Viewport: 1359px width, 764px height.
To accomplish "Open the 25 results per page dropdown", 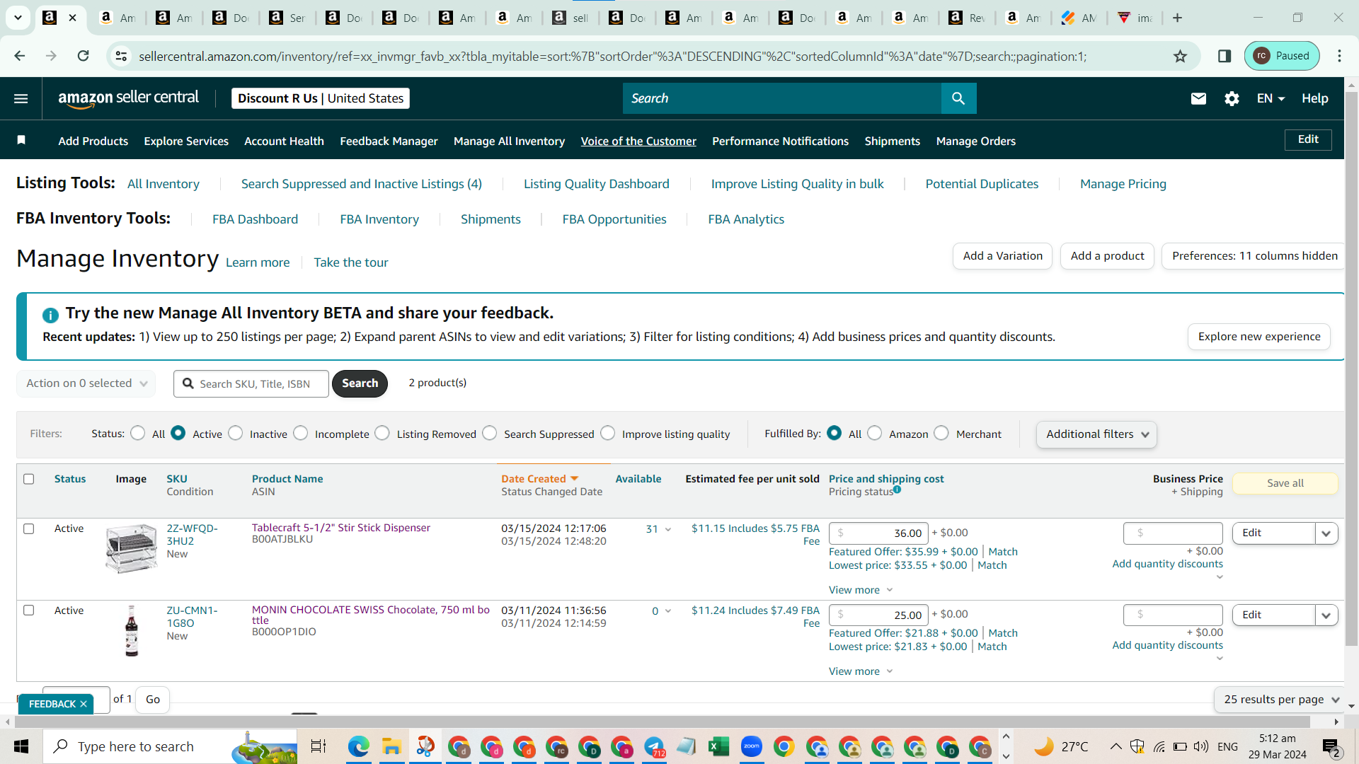I will click(1280, 700).
